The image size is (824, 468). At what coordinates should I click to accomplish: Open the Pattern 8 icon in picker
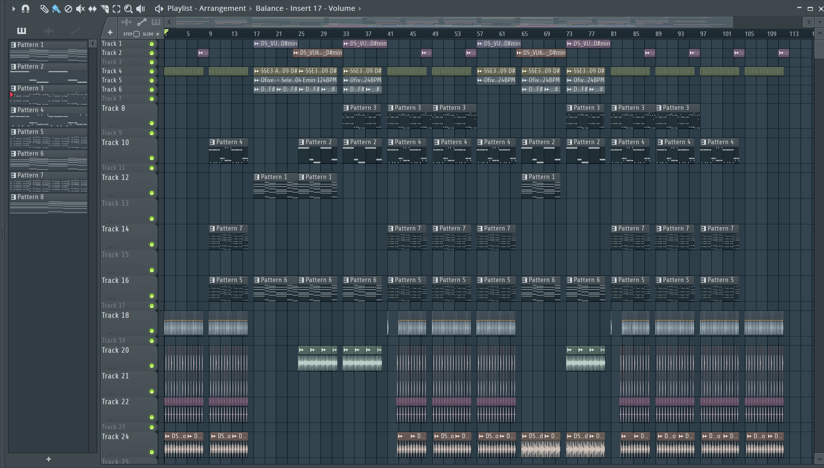click(x=13, y=197)
